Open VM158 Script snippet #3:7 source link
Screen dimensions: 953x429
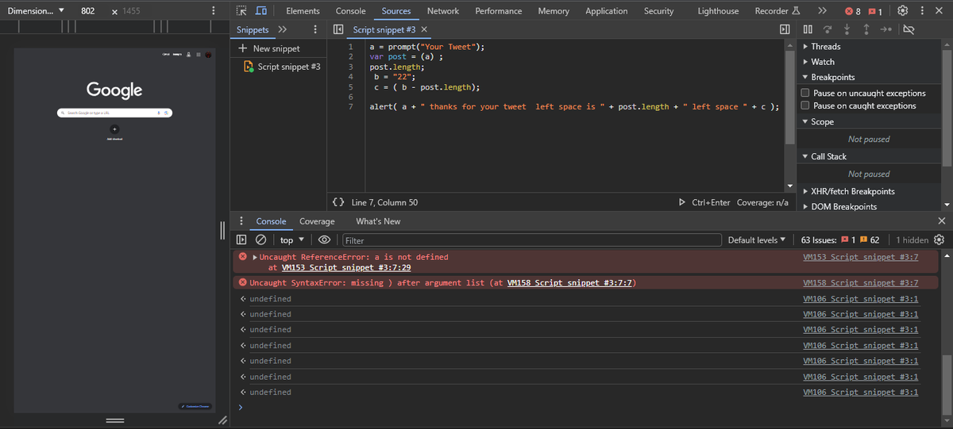coord(861,282)
